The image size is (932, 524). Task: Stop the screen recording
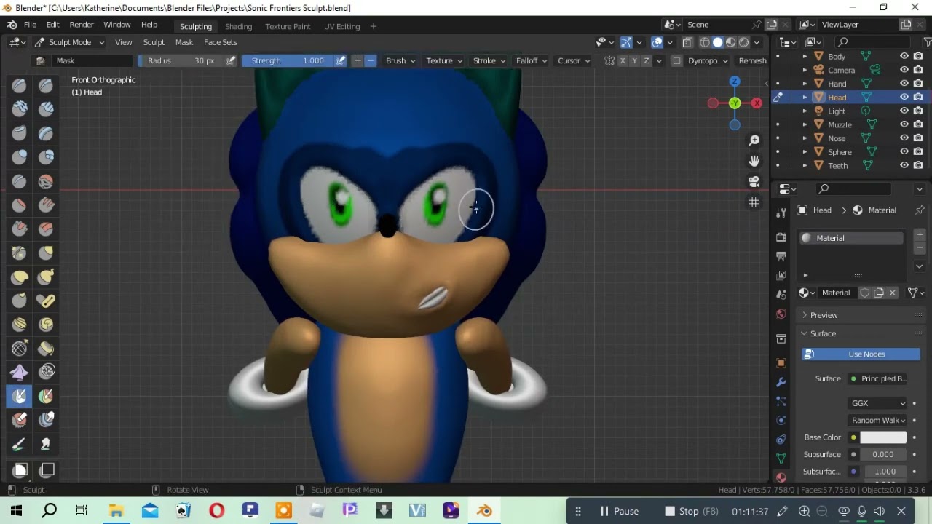click(692, 511)
